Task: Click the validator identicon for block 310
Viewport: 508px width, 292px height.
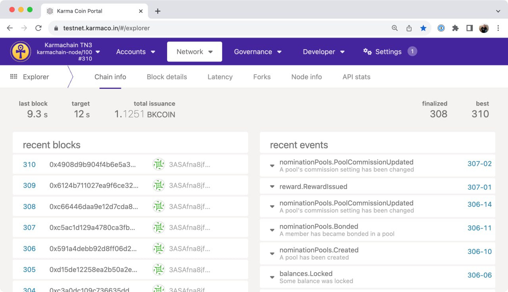Action: [159, 164]
